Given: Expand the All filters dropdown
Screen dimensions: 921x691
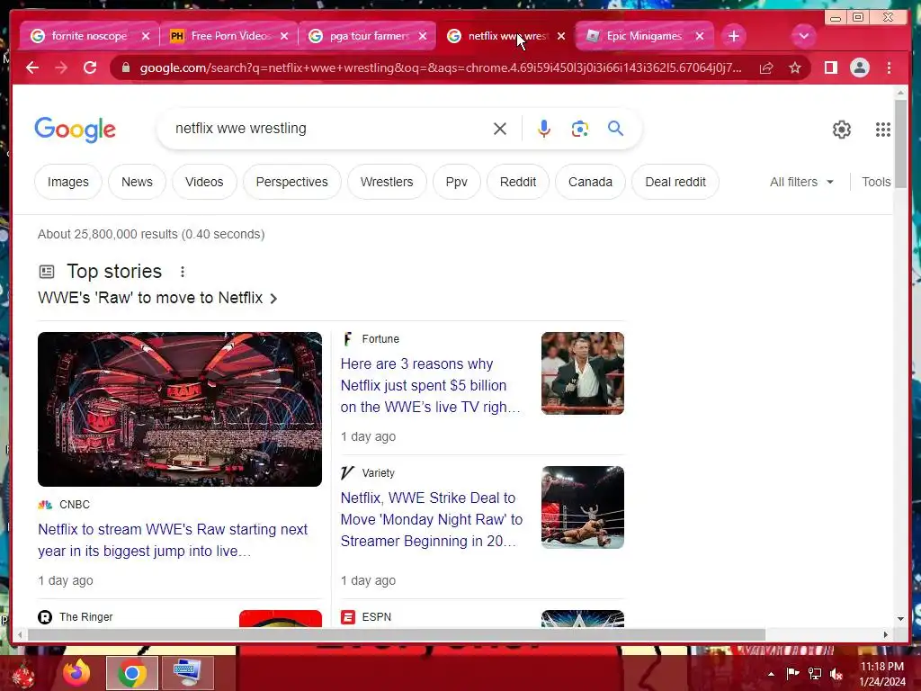Looking at the screenshot, I should tap(801, 182).
